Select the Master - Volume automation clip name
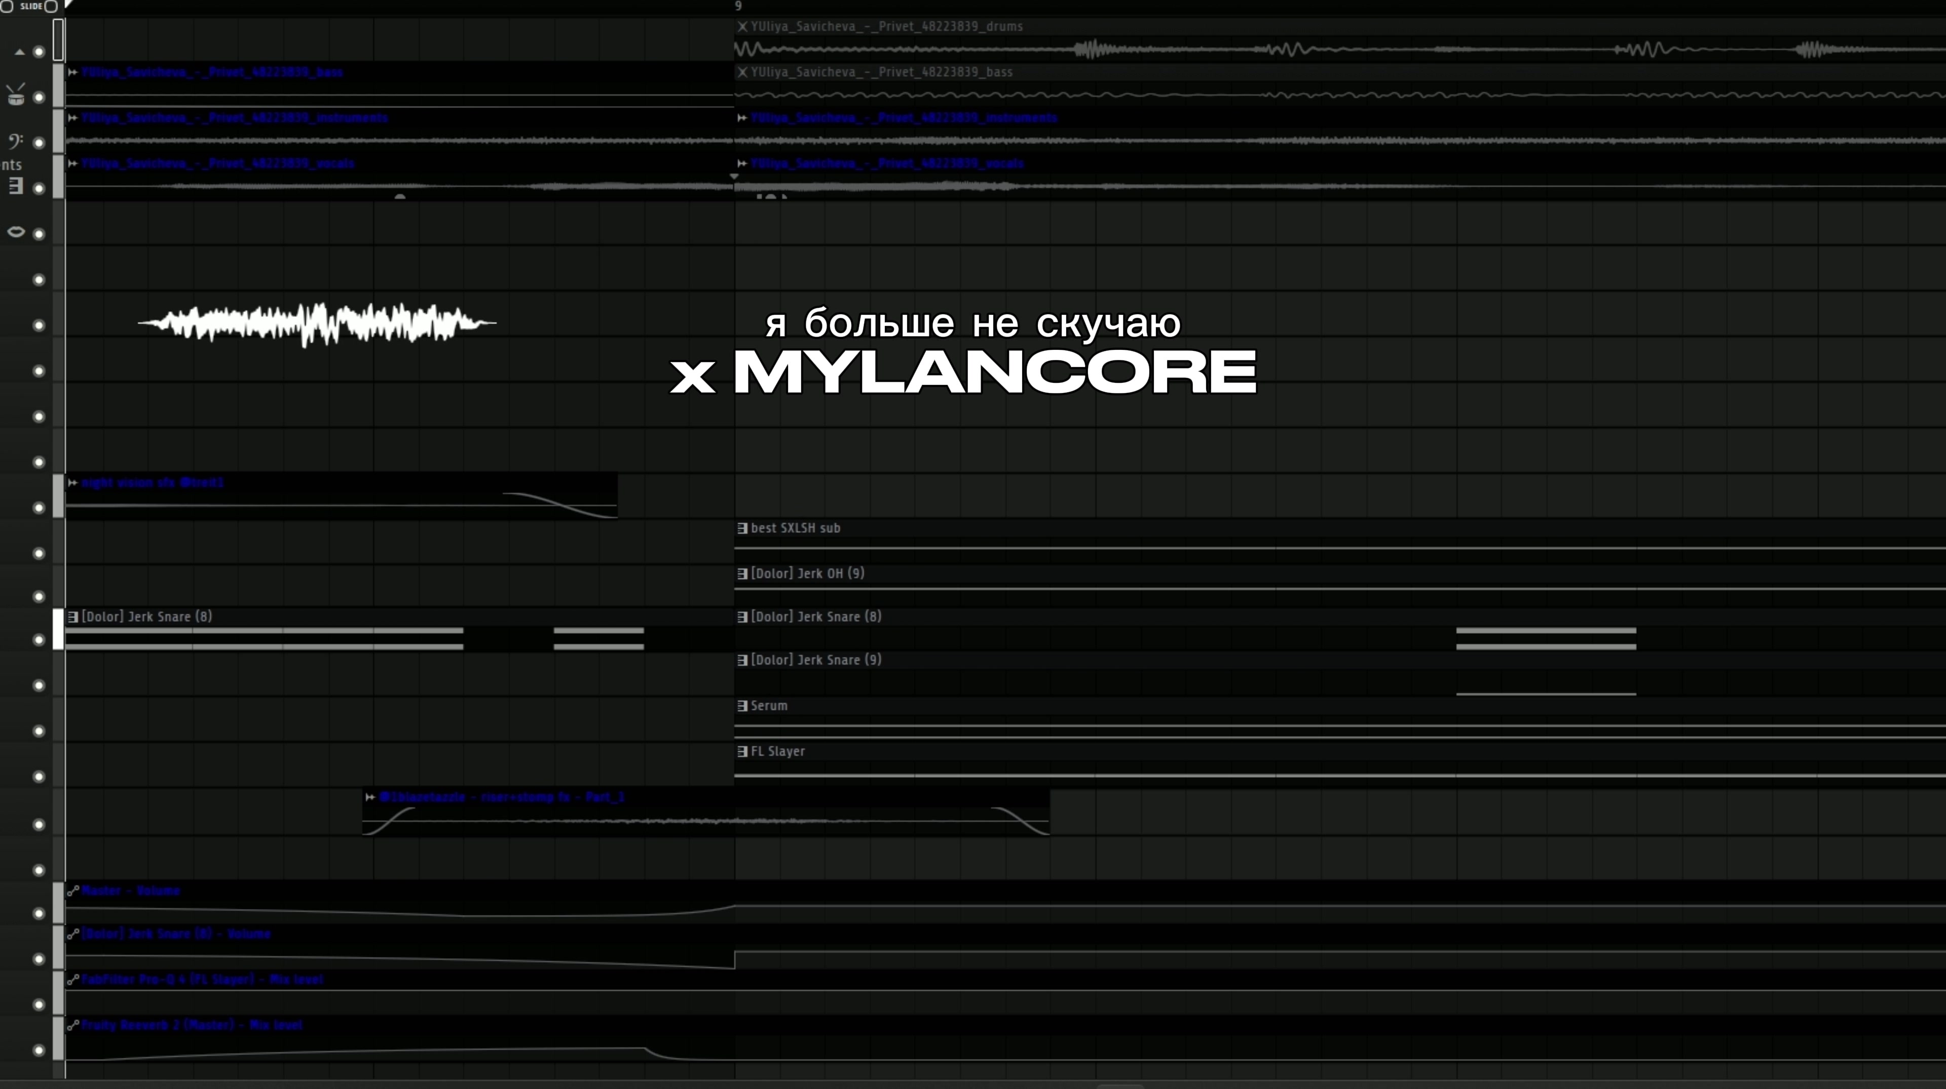 (131, 891)
